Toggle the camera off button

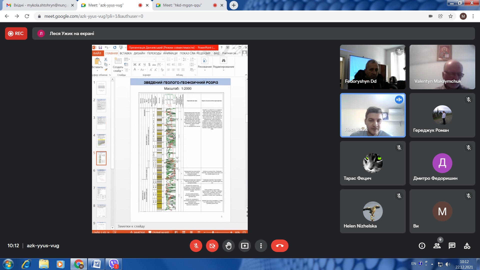click(x=212, y=246)
